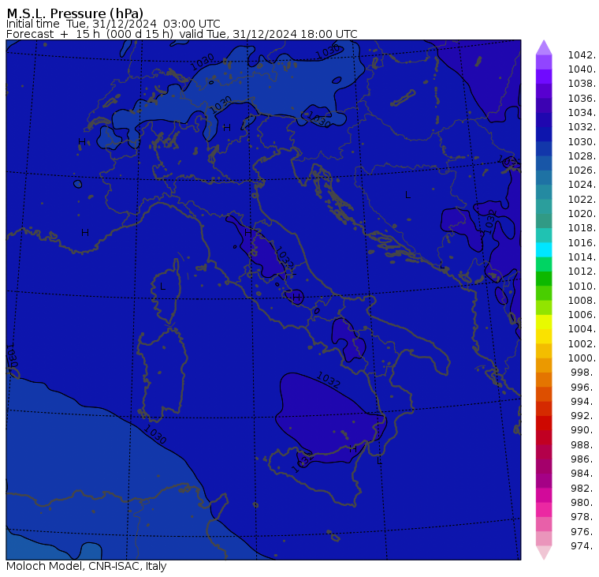Click the '1016.' legend label
This screenshot has width=599, height=577.
click(x=582, y=242)
